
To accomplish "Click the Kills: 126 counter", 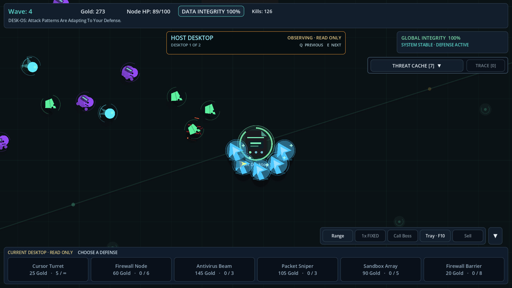I will point(262,11).
